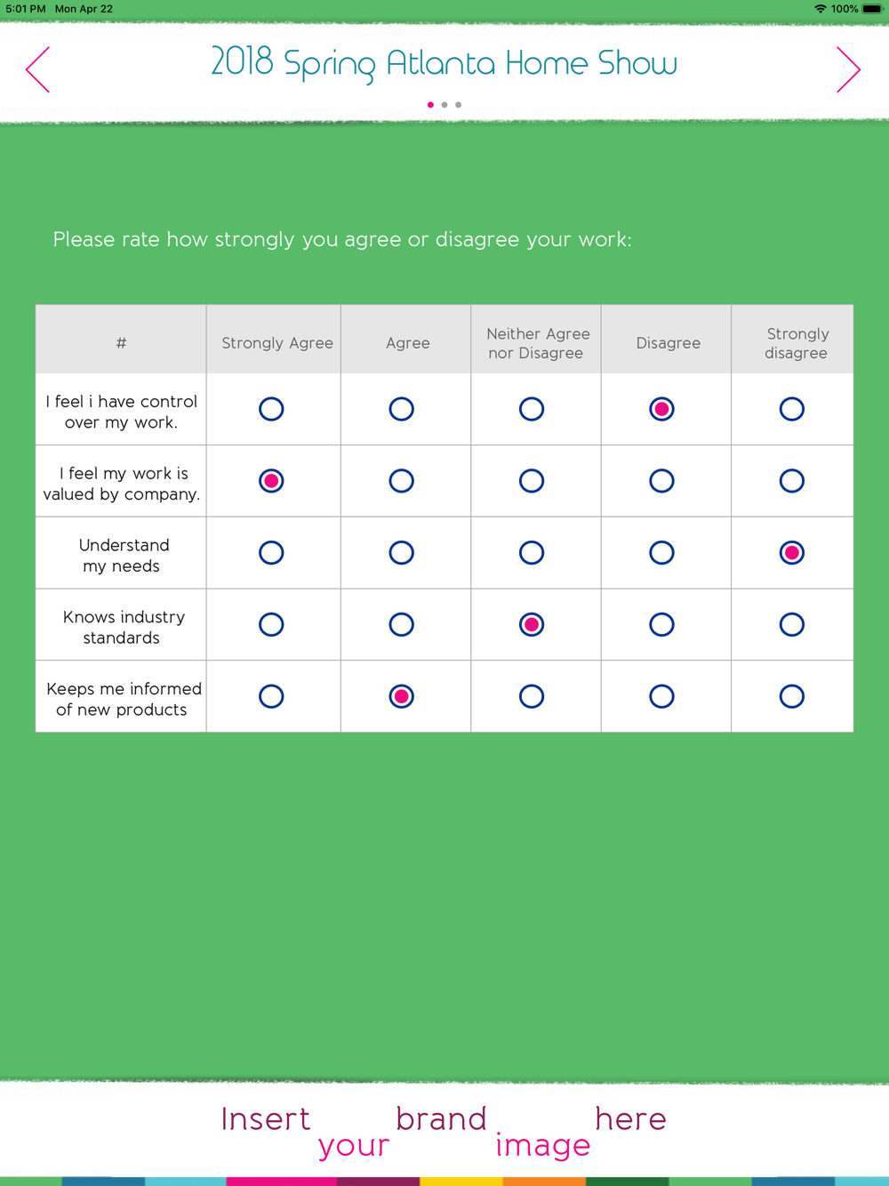Image resolution: width=889 pixels, height=1186 pixels.
Task: Choose Strongly Agree for Knows industry standards
Action: (x=271, y=624)
